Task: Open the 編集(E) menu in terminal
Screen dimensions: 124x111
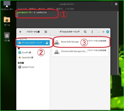Action: [33, 9]
